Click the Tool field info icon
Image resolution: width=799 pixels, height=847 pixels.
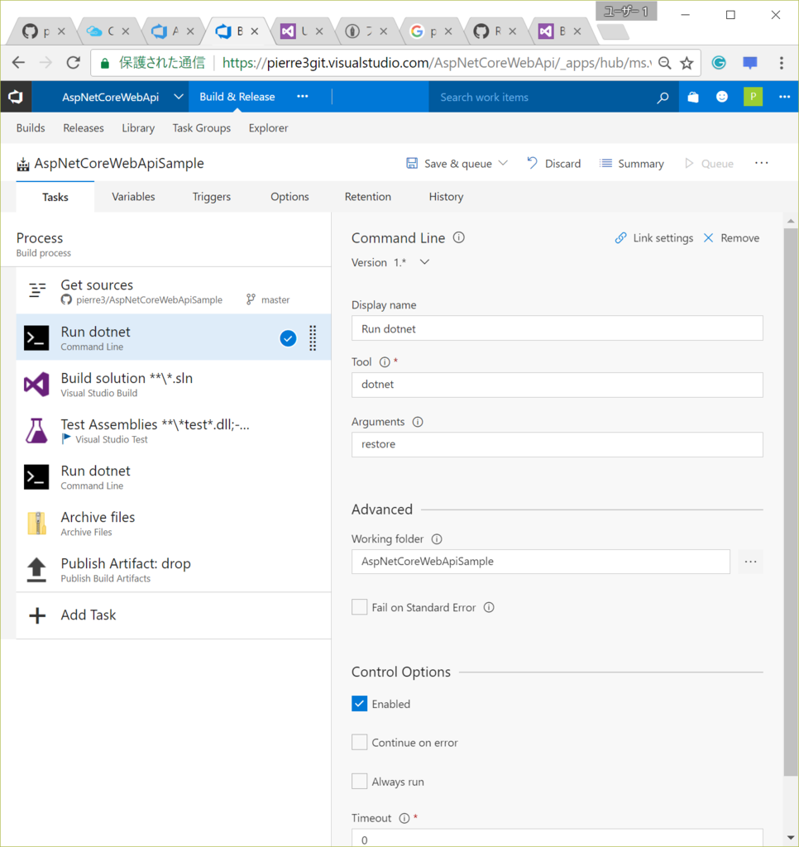click(385, 362)
